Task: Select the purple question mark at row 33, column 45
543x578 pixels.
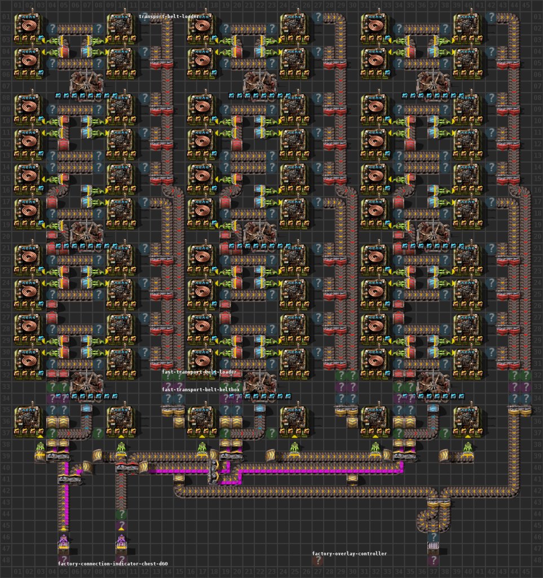Action: pyautogui.click(x=526, y=387)
